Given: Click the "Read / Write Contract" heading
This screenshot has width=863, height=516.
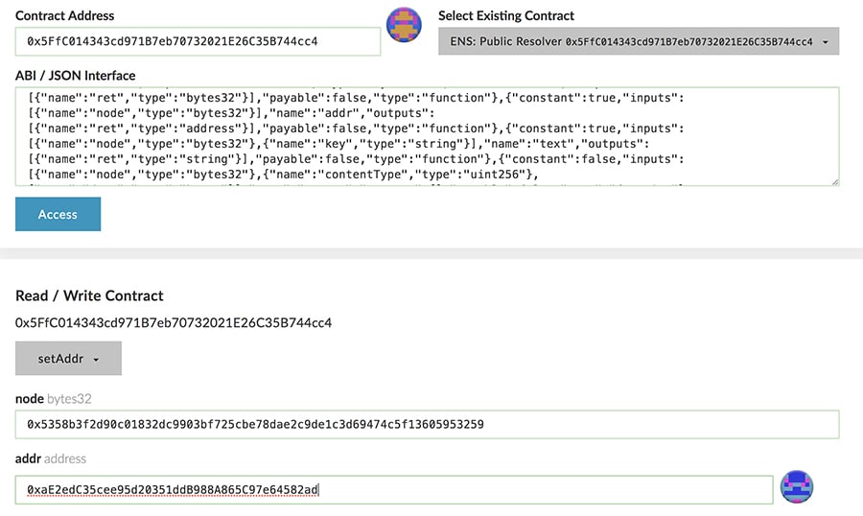Looking at the screenshot, I should (x=89, y=295).
